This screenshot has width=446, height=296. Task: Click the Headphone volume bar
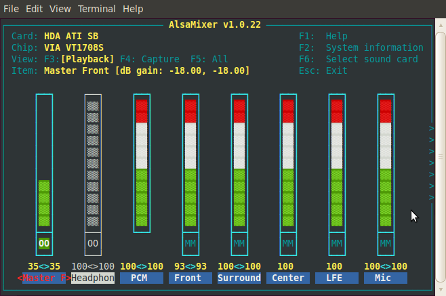[x=93, y=163]
